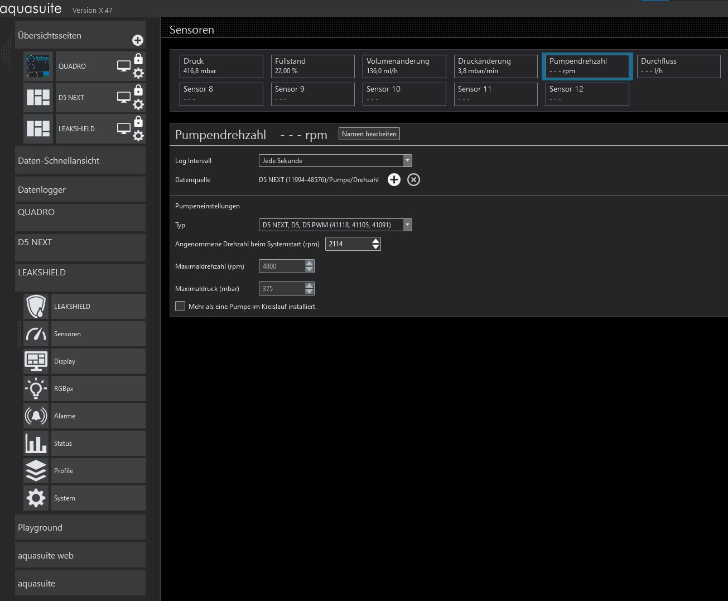
Task: Click the Profile layers icon
Action: [36, 470]
